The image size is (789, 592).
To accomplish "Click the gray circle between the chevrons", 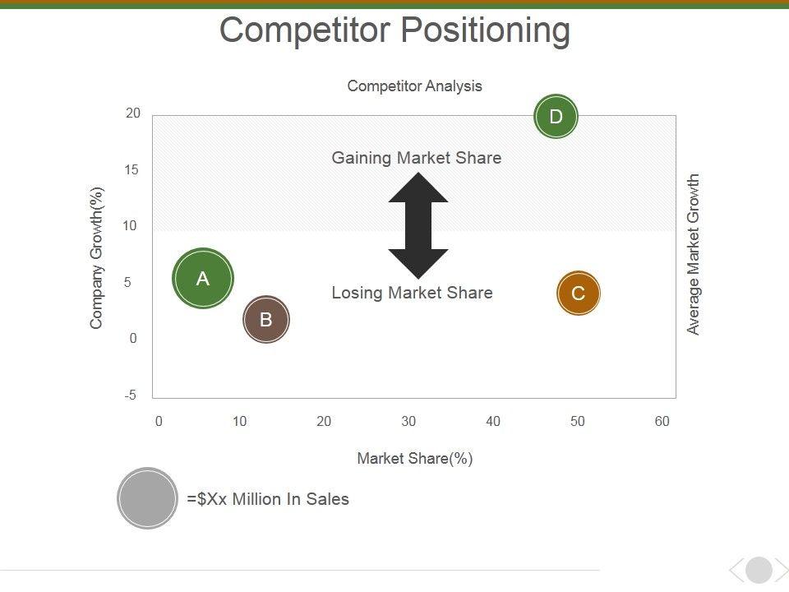I will (759, 570).
